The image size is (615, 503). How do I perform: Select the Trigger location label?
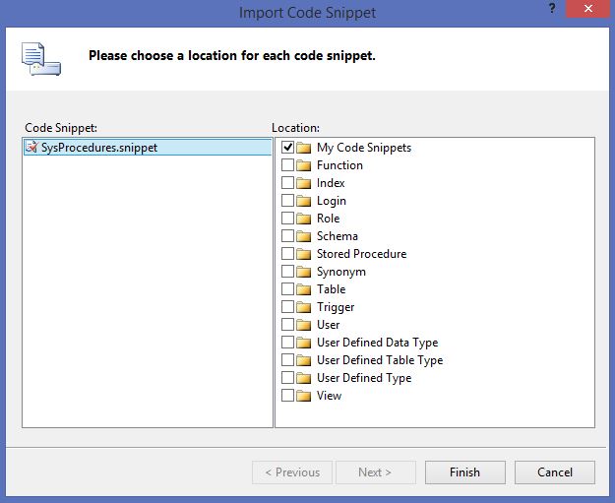pos(336,307)
